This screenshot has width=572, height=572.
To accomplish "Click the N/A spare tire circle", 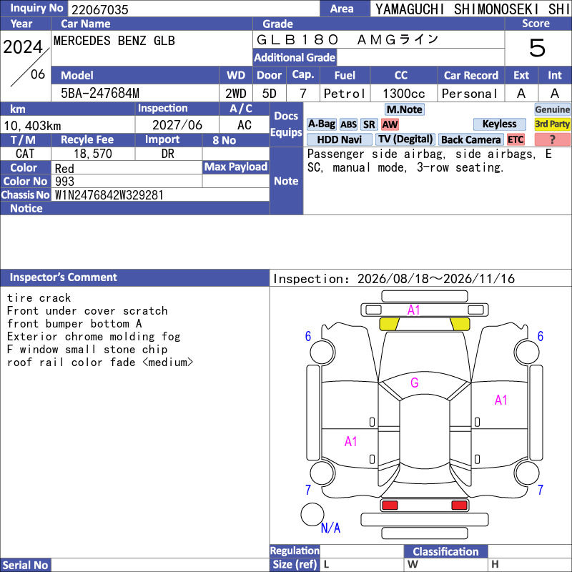I will click(x=312, y=514).
